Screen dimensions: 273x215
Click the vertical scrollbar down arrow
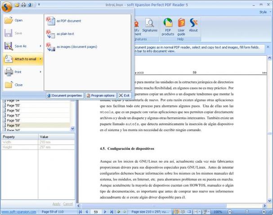(x=269, y=201)
